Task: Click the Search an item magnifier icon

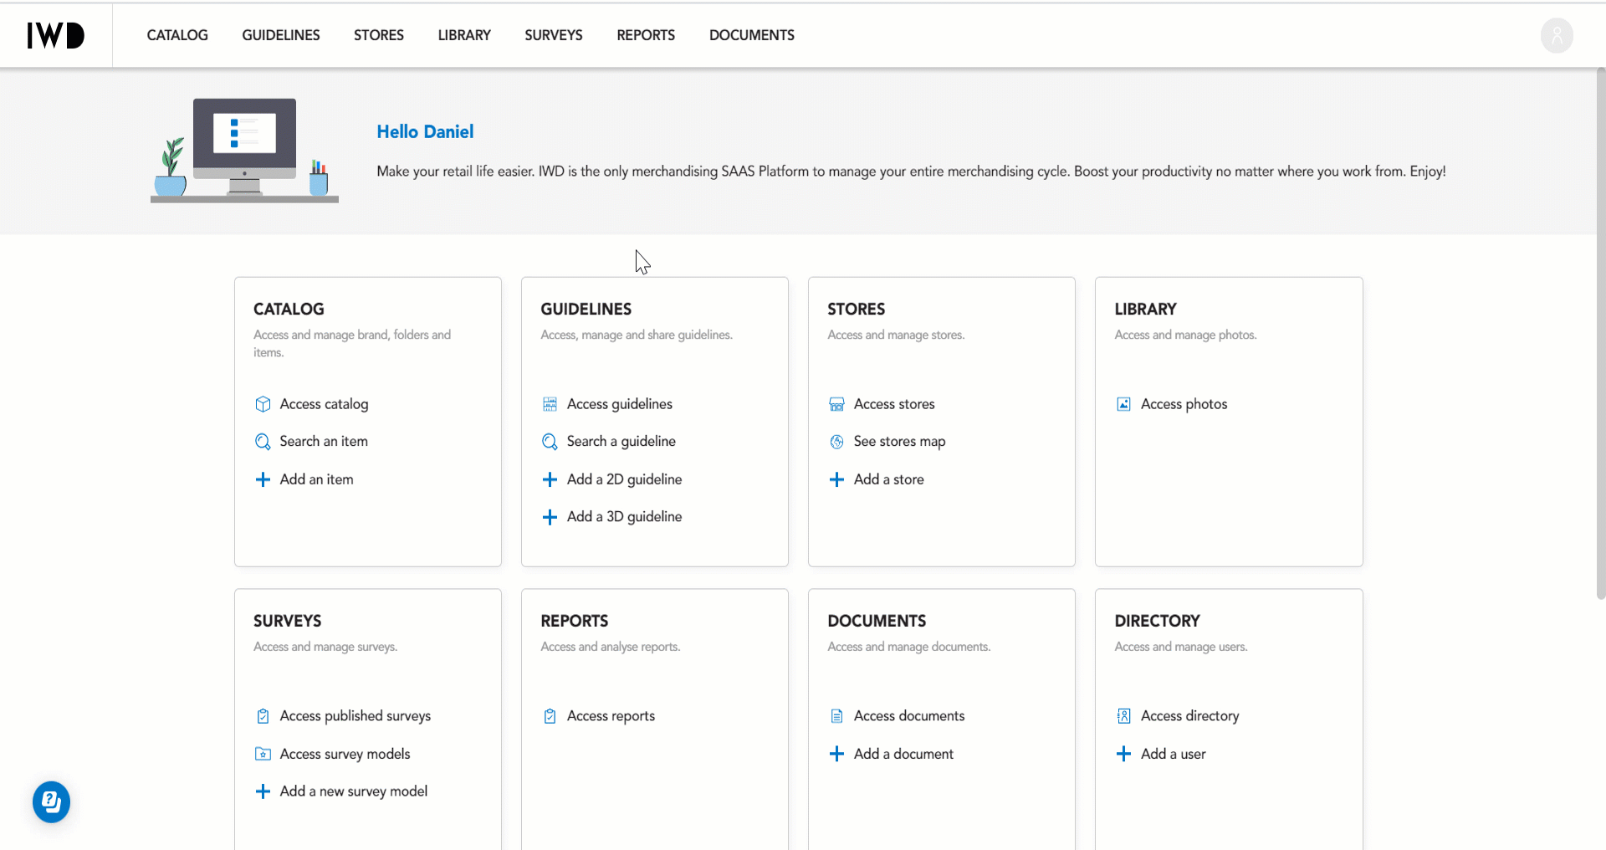Action: point(263,442)
